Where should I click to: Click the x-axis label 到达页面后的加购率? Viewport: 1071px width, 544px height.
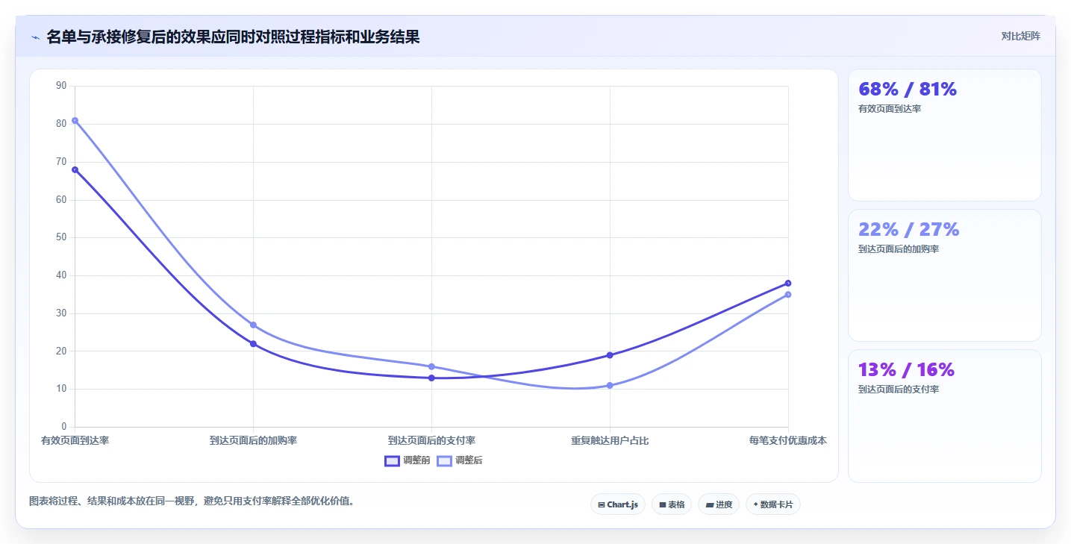pos(253,440)
